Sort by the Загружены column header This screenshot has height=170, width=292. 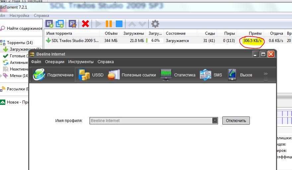[x=133, y=33]
